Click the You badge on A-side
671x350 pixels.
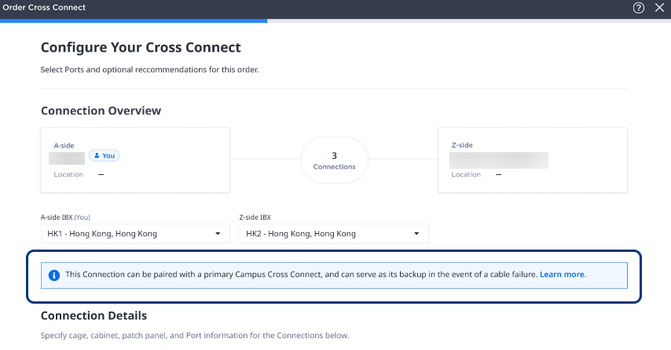pyautogui.click(x=104, y=155)
